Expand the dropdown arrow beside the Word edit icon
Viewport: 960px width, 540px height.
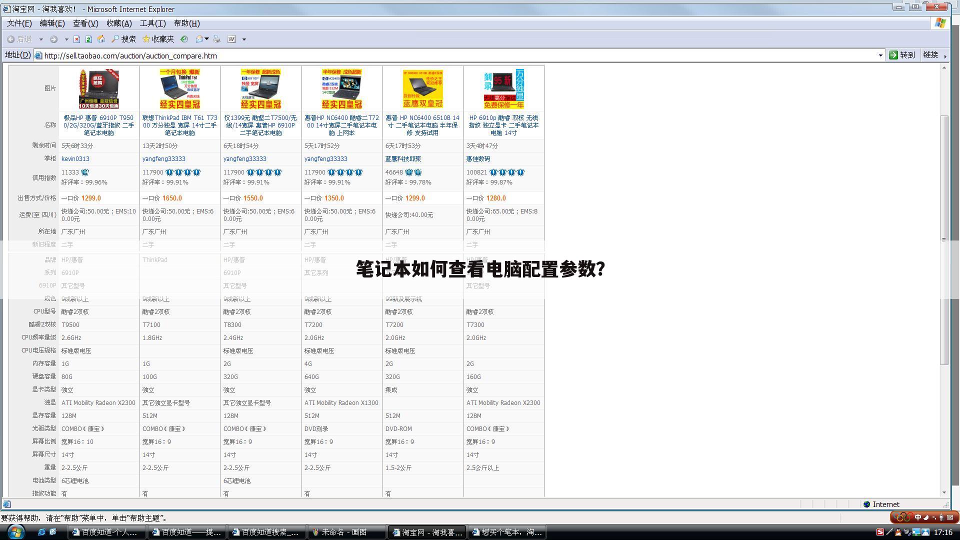[244, 39]
